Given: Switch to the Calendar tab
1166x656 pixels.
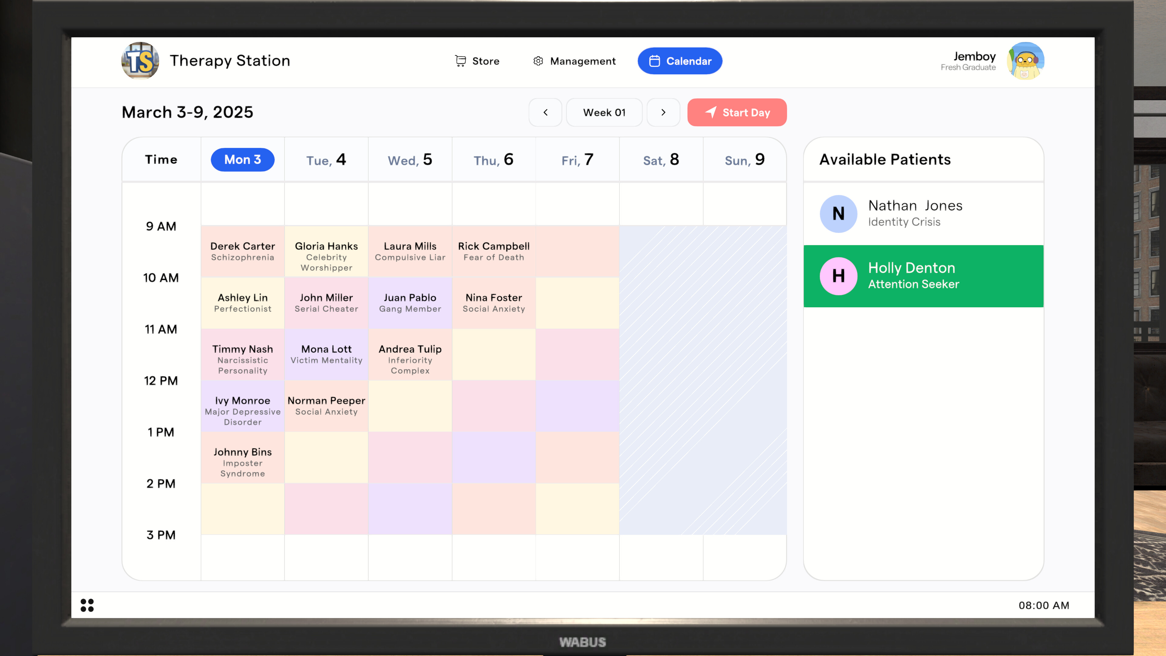Looking at the screenshot, I should [x=680, y=61].
